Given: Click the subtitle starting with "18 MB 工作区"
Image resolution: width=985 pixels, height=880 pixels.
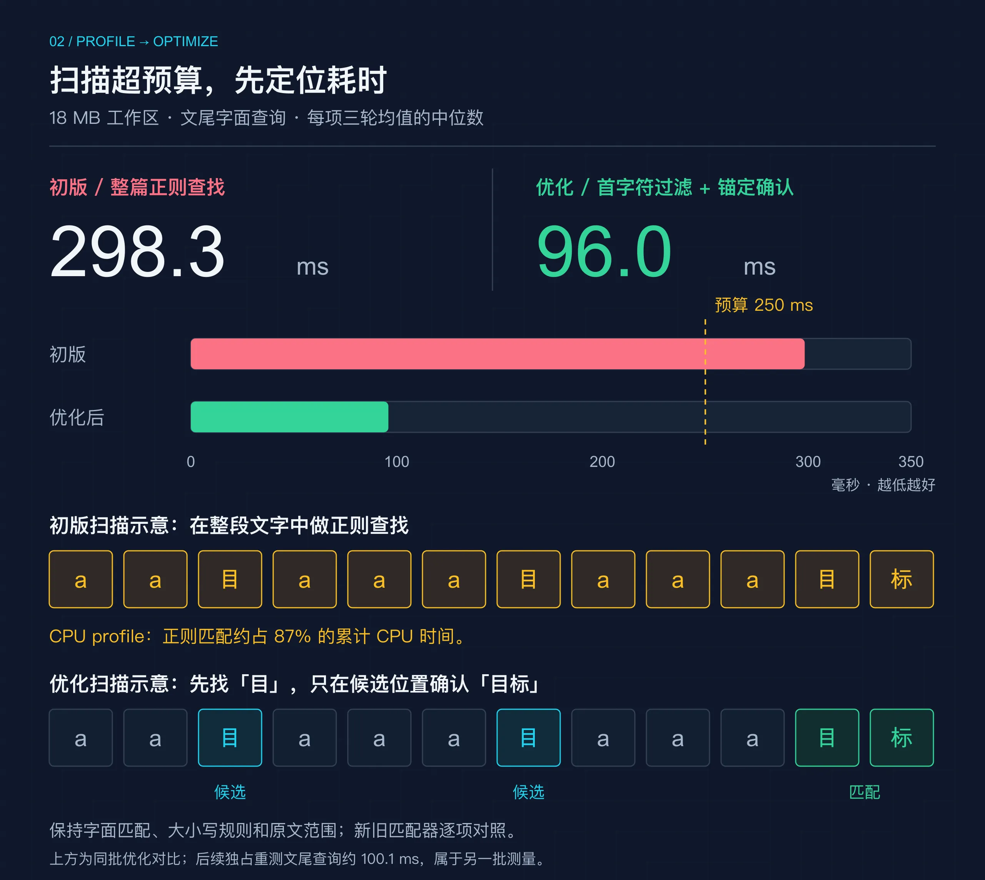Looking at the screenshot, I should pos(267,117).
